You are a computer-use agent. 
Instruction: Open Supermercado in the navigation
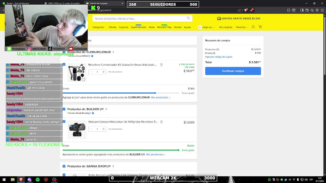(139, 27)
